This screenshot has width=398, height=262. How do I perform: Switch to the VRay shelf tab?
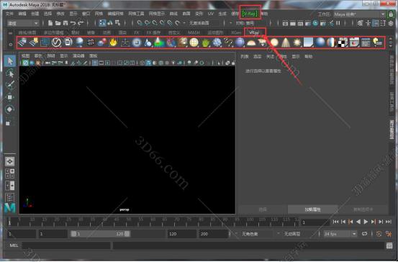(x=254, y=32)
